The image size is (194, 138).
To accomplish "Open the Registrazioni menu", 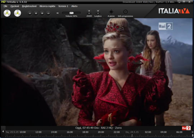I will [x=29, y=6].
